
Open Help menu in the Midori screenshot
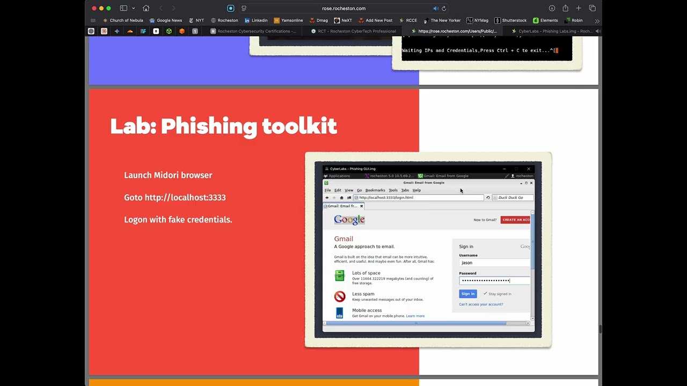tap(416, 190)
